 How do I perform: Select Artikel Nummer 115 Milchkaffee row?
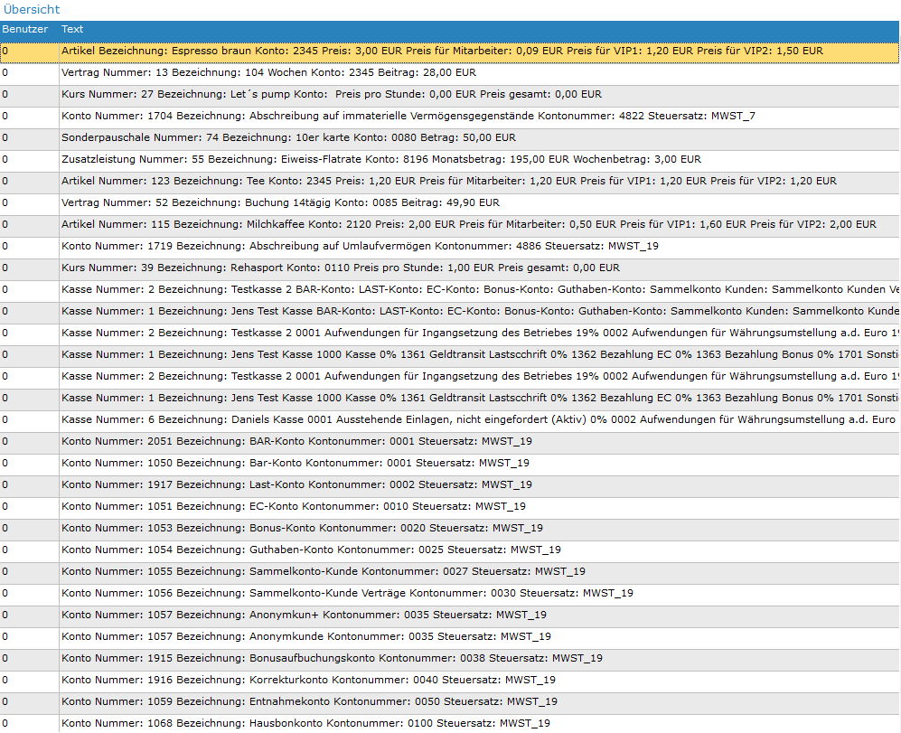(449, 225)
